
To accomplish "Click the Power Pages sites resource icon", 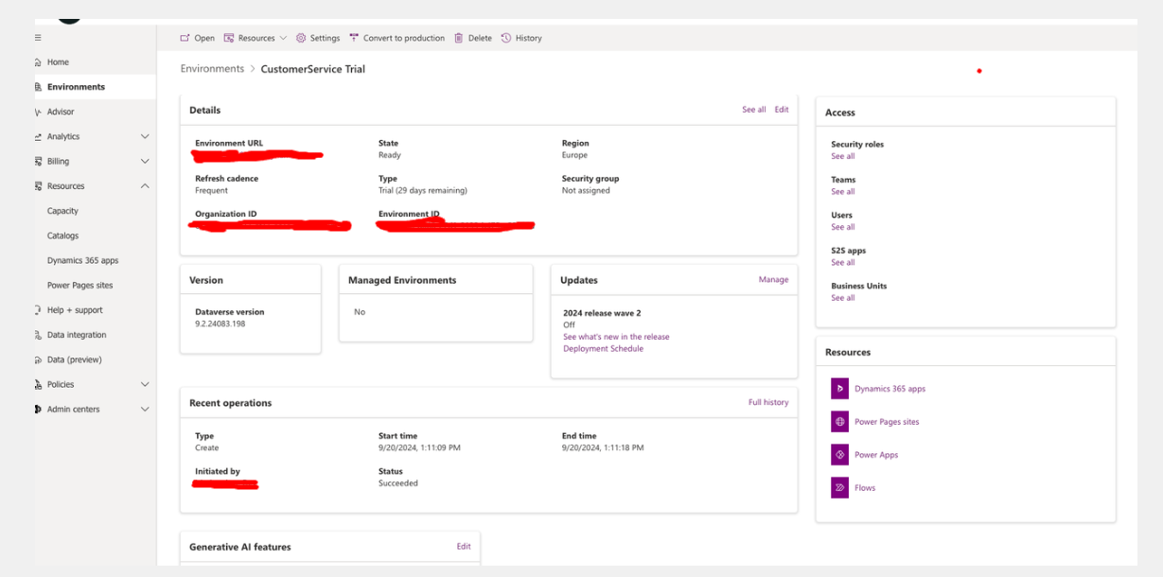I will tap(839, 422).
